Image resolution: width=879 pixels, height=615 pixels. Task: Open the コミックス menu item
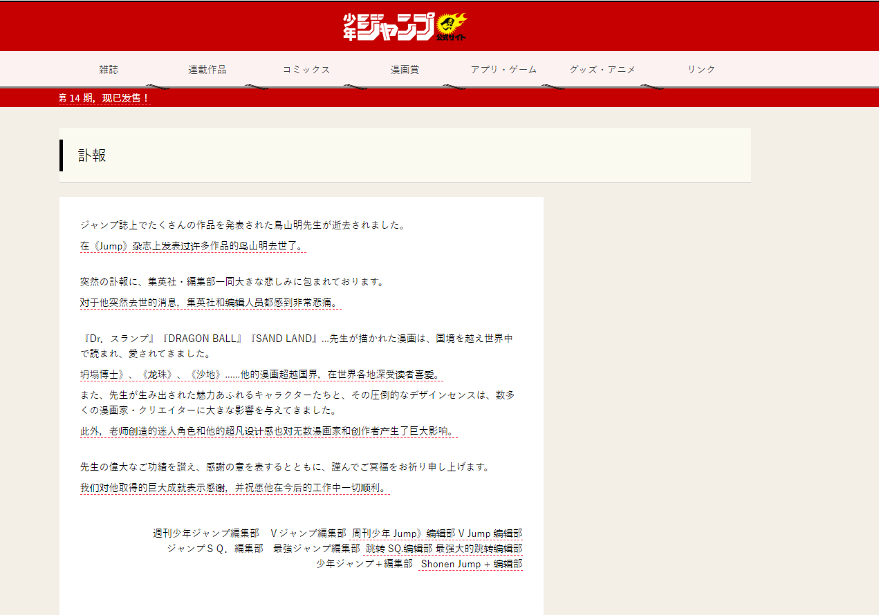point(306,70)
